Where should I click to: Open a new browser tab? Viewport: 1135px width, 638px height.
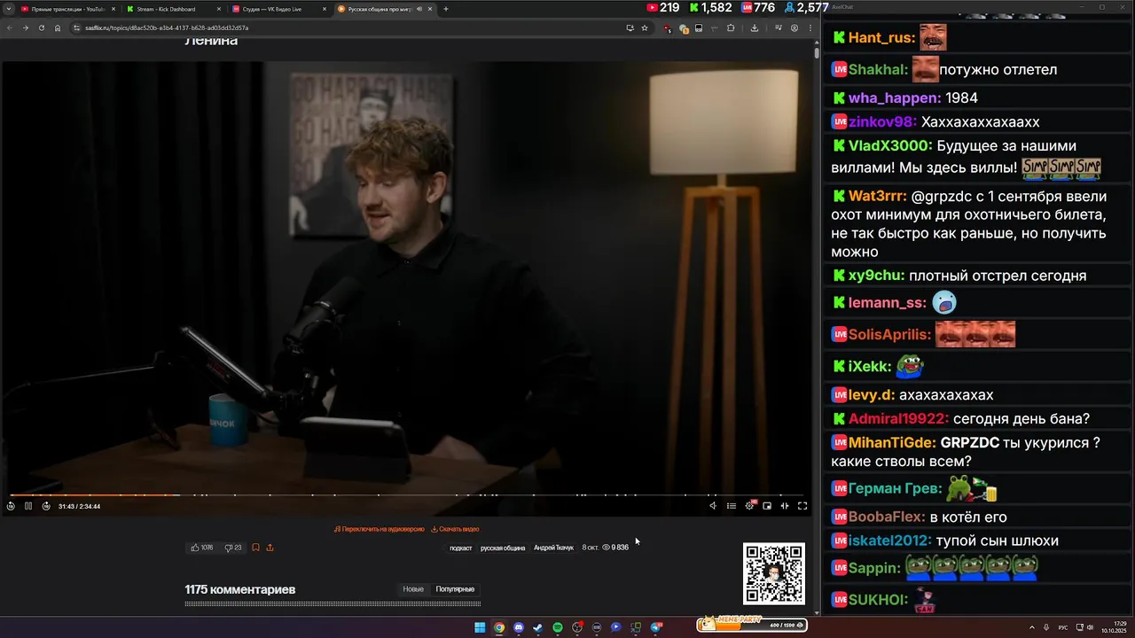(446, 9)
